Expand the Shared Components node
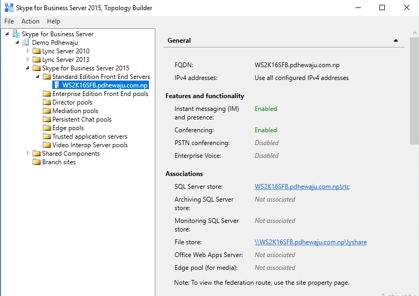Screen dimensions: 419x296 (x=28, y=153)
